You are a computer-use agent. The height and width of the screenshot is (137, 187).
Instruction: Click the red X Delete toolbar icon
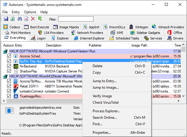point(33,19)
